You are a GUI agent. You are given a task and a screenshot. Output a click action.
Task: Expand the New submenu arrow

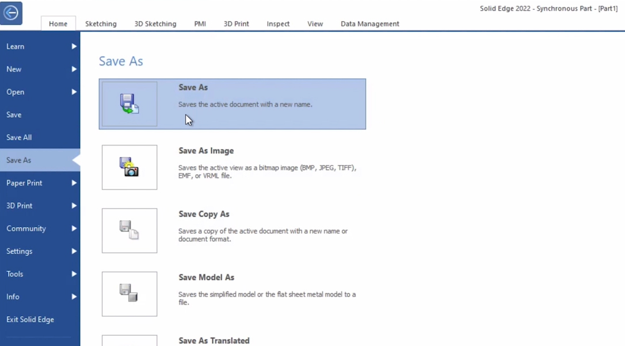tap(74, 70)
